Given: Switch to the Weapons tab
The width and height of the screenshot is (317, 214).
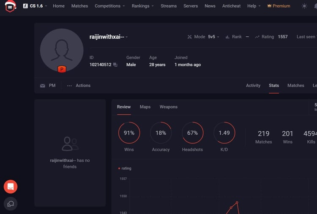Looking at the screenshot, I should pyautogui.click(x=168, y=107).
